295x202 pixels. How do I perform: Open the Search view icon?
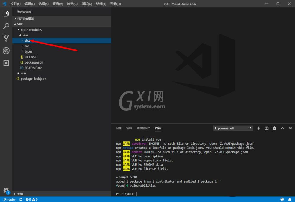coord(6,26)
